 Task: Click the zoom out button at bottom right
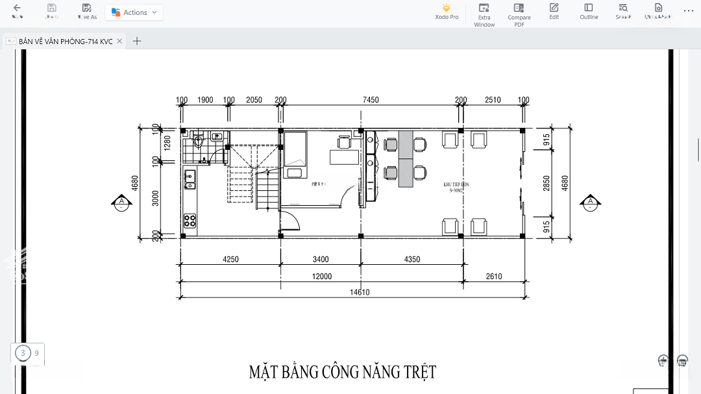pyautogui.click(x=682, y=360)
